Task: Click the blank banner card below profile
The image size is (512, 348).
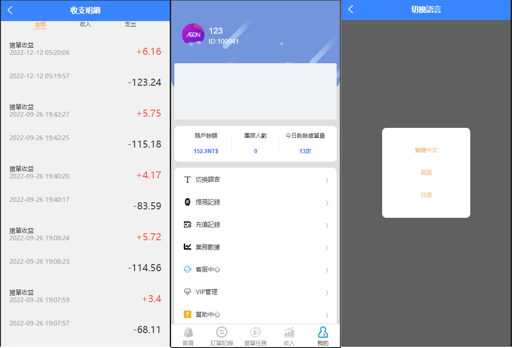Action: pyautogui.click(x=256, y=91)
